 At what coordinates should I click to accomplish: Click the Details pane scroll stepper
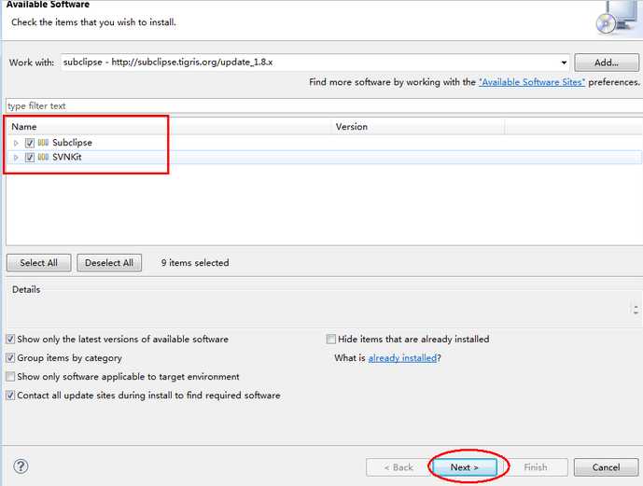(636, 310)
